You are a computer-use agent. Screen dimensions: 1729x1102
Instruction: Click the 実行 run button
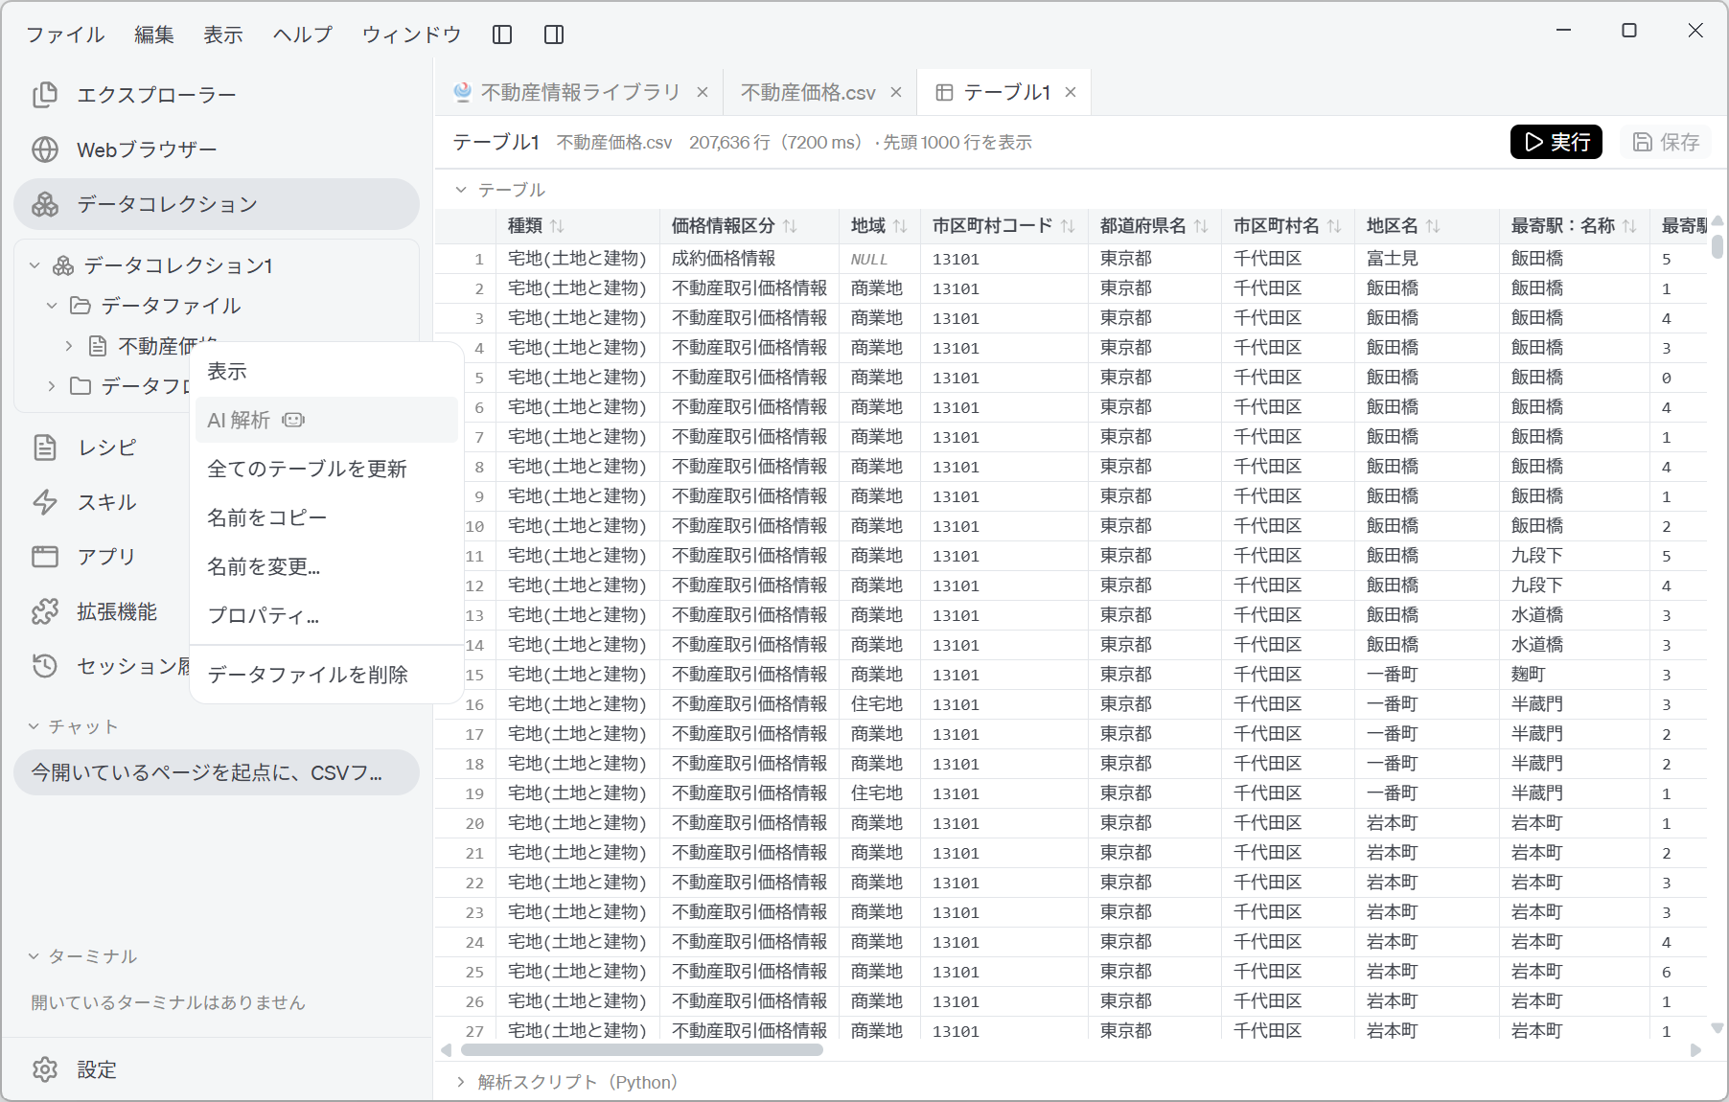click(x=1556, y=142)
